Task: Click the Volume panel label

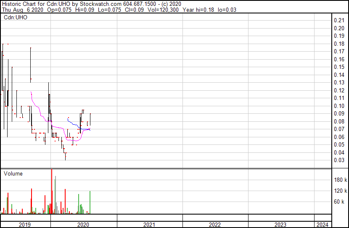Action: (x=13, y=173)
